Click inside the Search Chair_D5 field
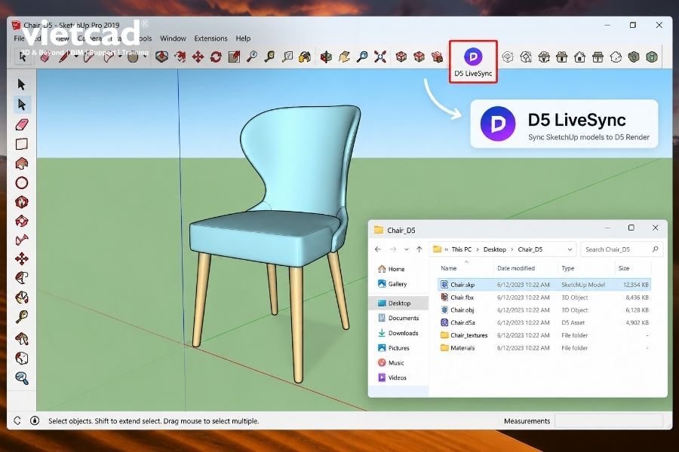 (622, 249)
